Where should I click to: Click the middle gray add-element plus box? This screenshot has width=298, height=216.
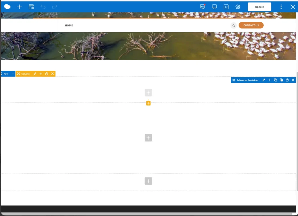pos(148,138)
